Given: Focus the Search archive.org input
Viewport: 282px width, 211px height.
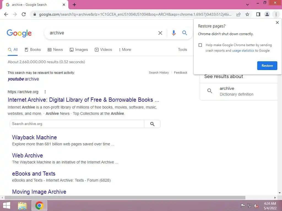Looking at the screenshot, I should tap(77, 124).
